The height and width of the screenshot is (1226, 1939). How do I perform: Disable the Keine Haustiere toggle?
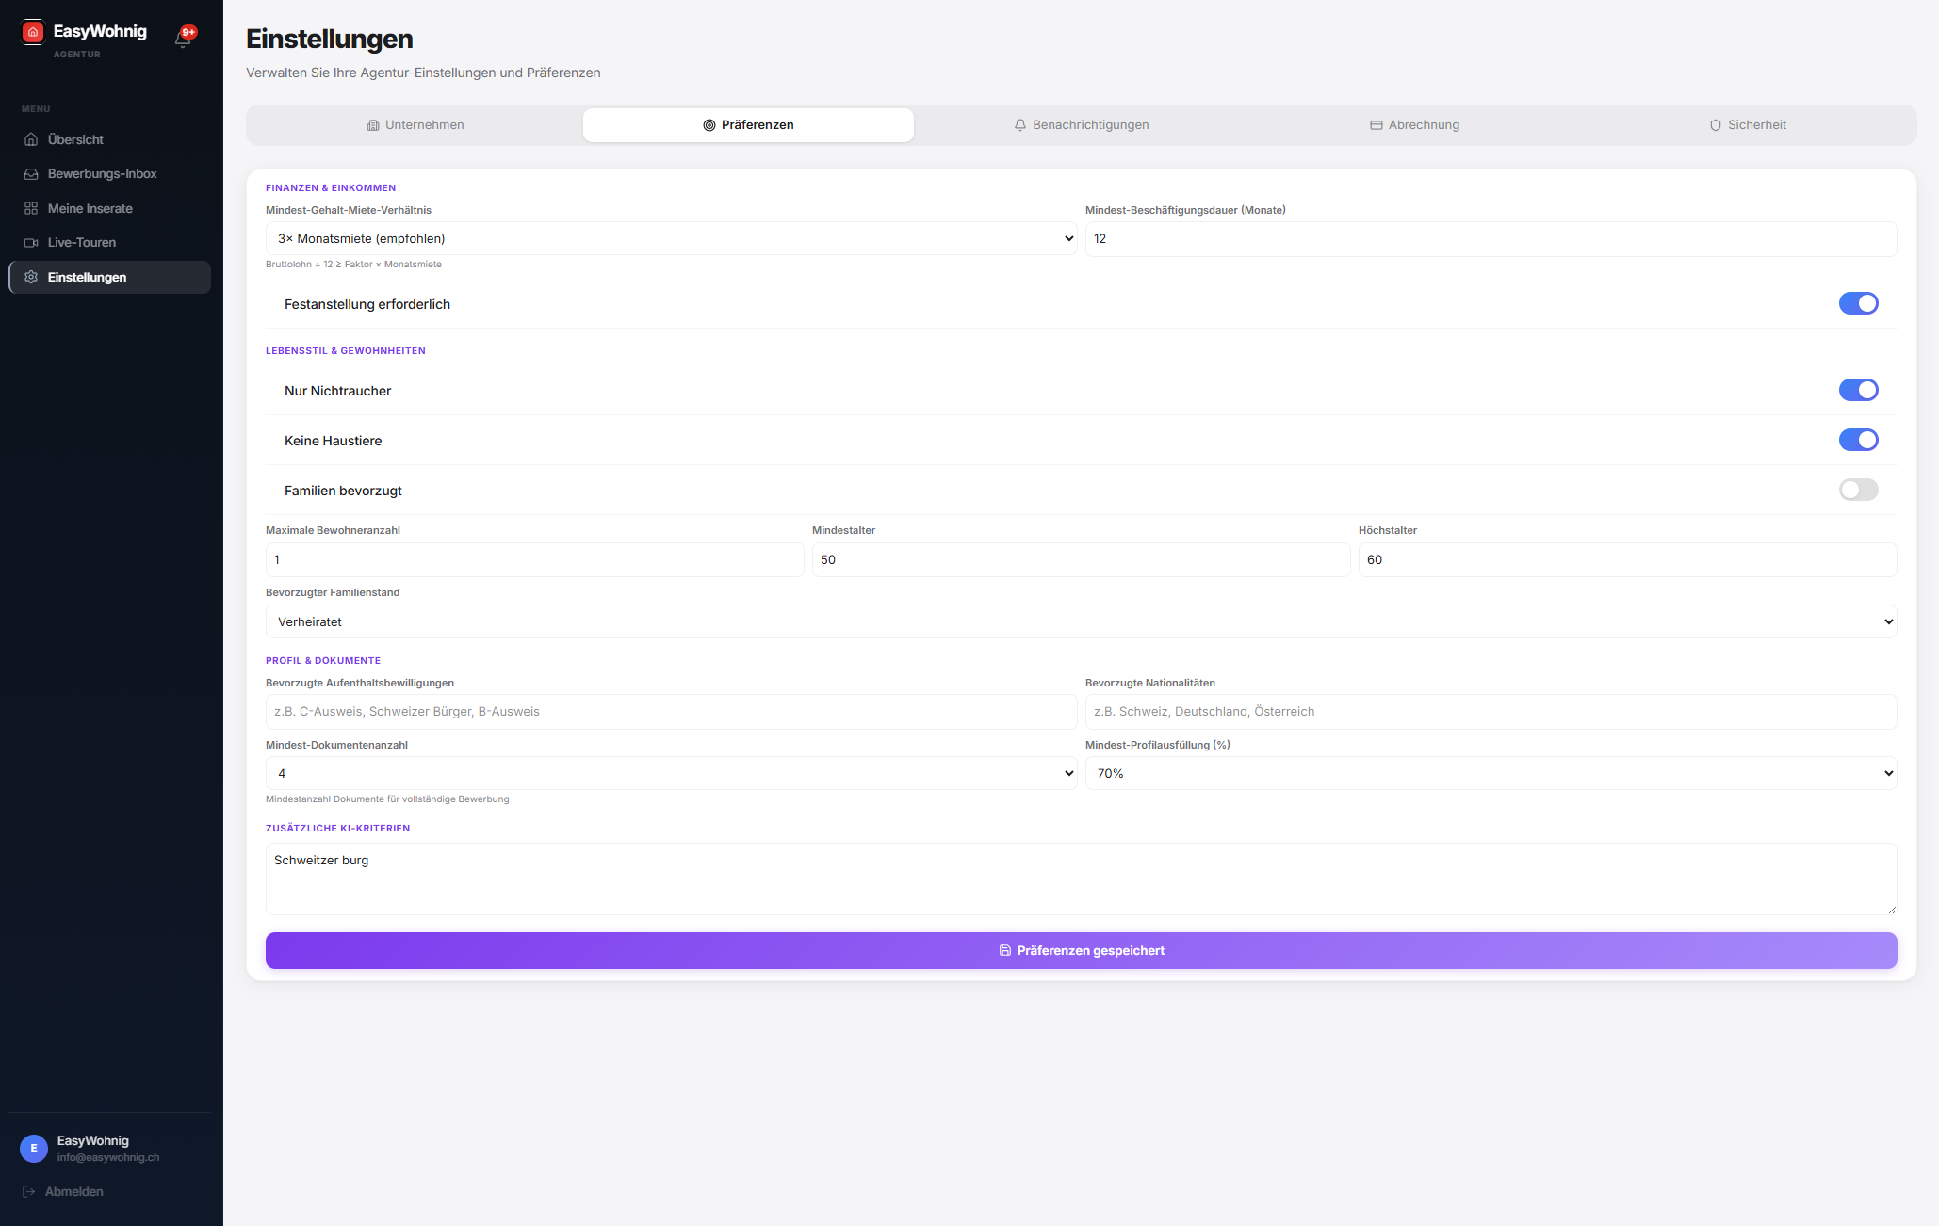1858,440
